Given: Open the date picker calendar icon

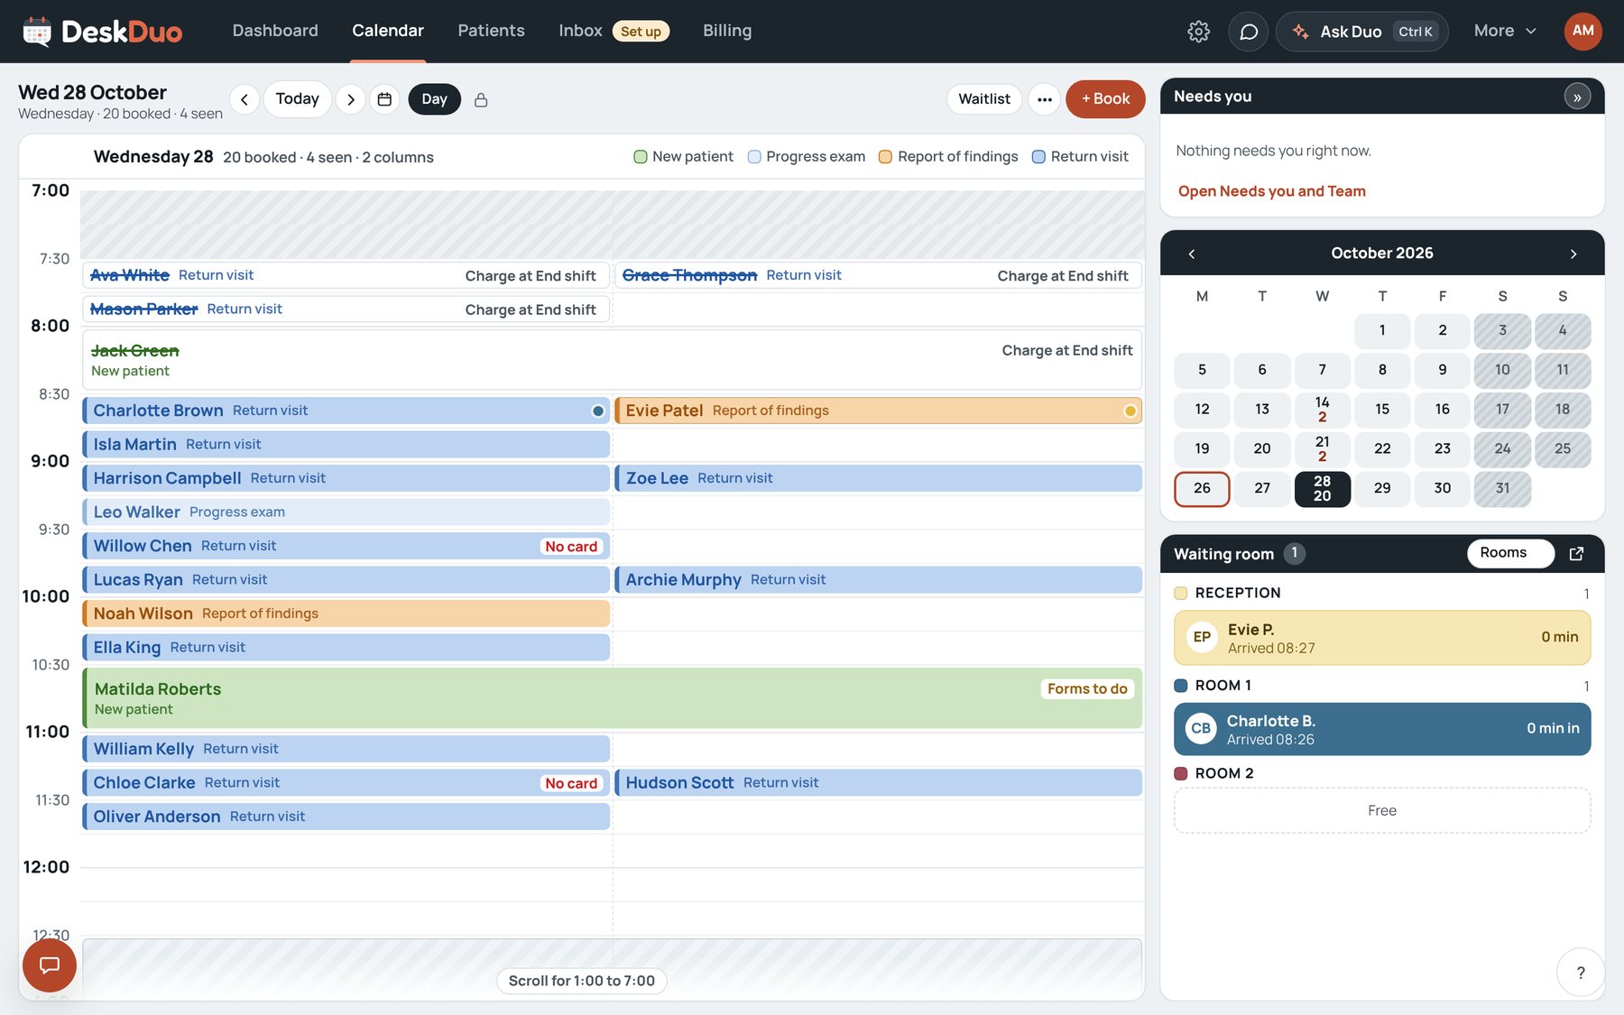Looking at the screenshot, I should (x=384, y=99).
